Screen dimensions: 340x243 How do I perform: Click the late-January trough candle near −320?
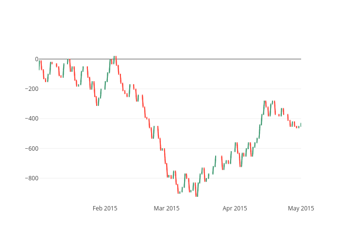pos(98,102)
